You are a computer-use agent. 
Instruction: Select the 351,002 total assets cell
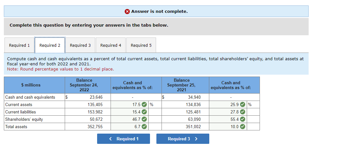point(186,127)
